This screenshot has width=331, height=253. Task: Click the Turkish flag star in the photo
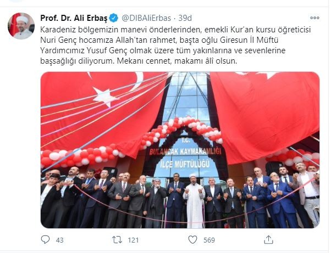click(105, 97)
